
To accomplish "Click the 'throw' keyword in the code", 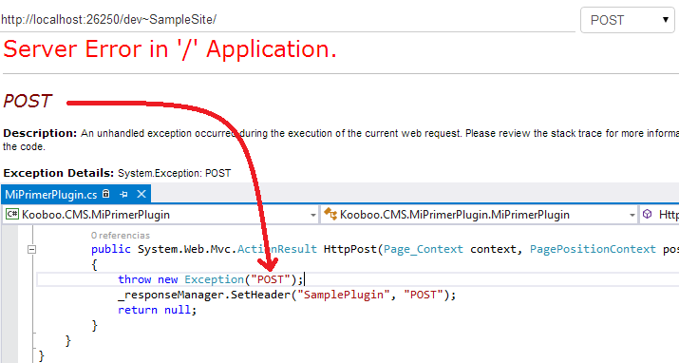I will click(134, 279).
